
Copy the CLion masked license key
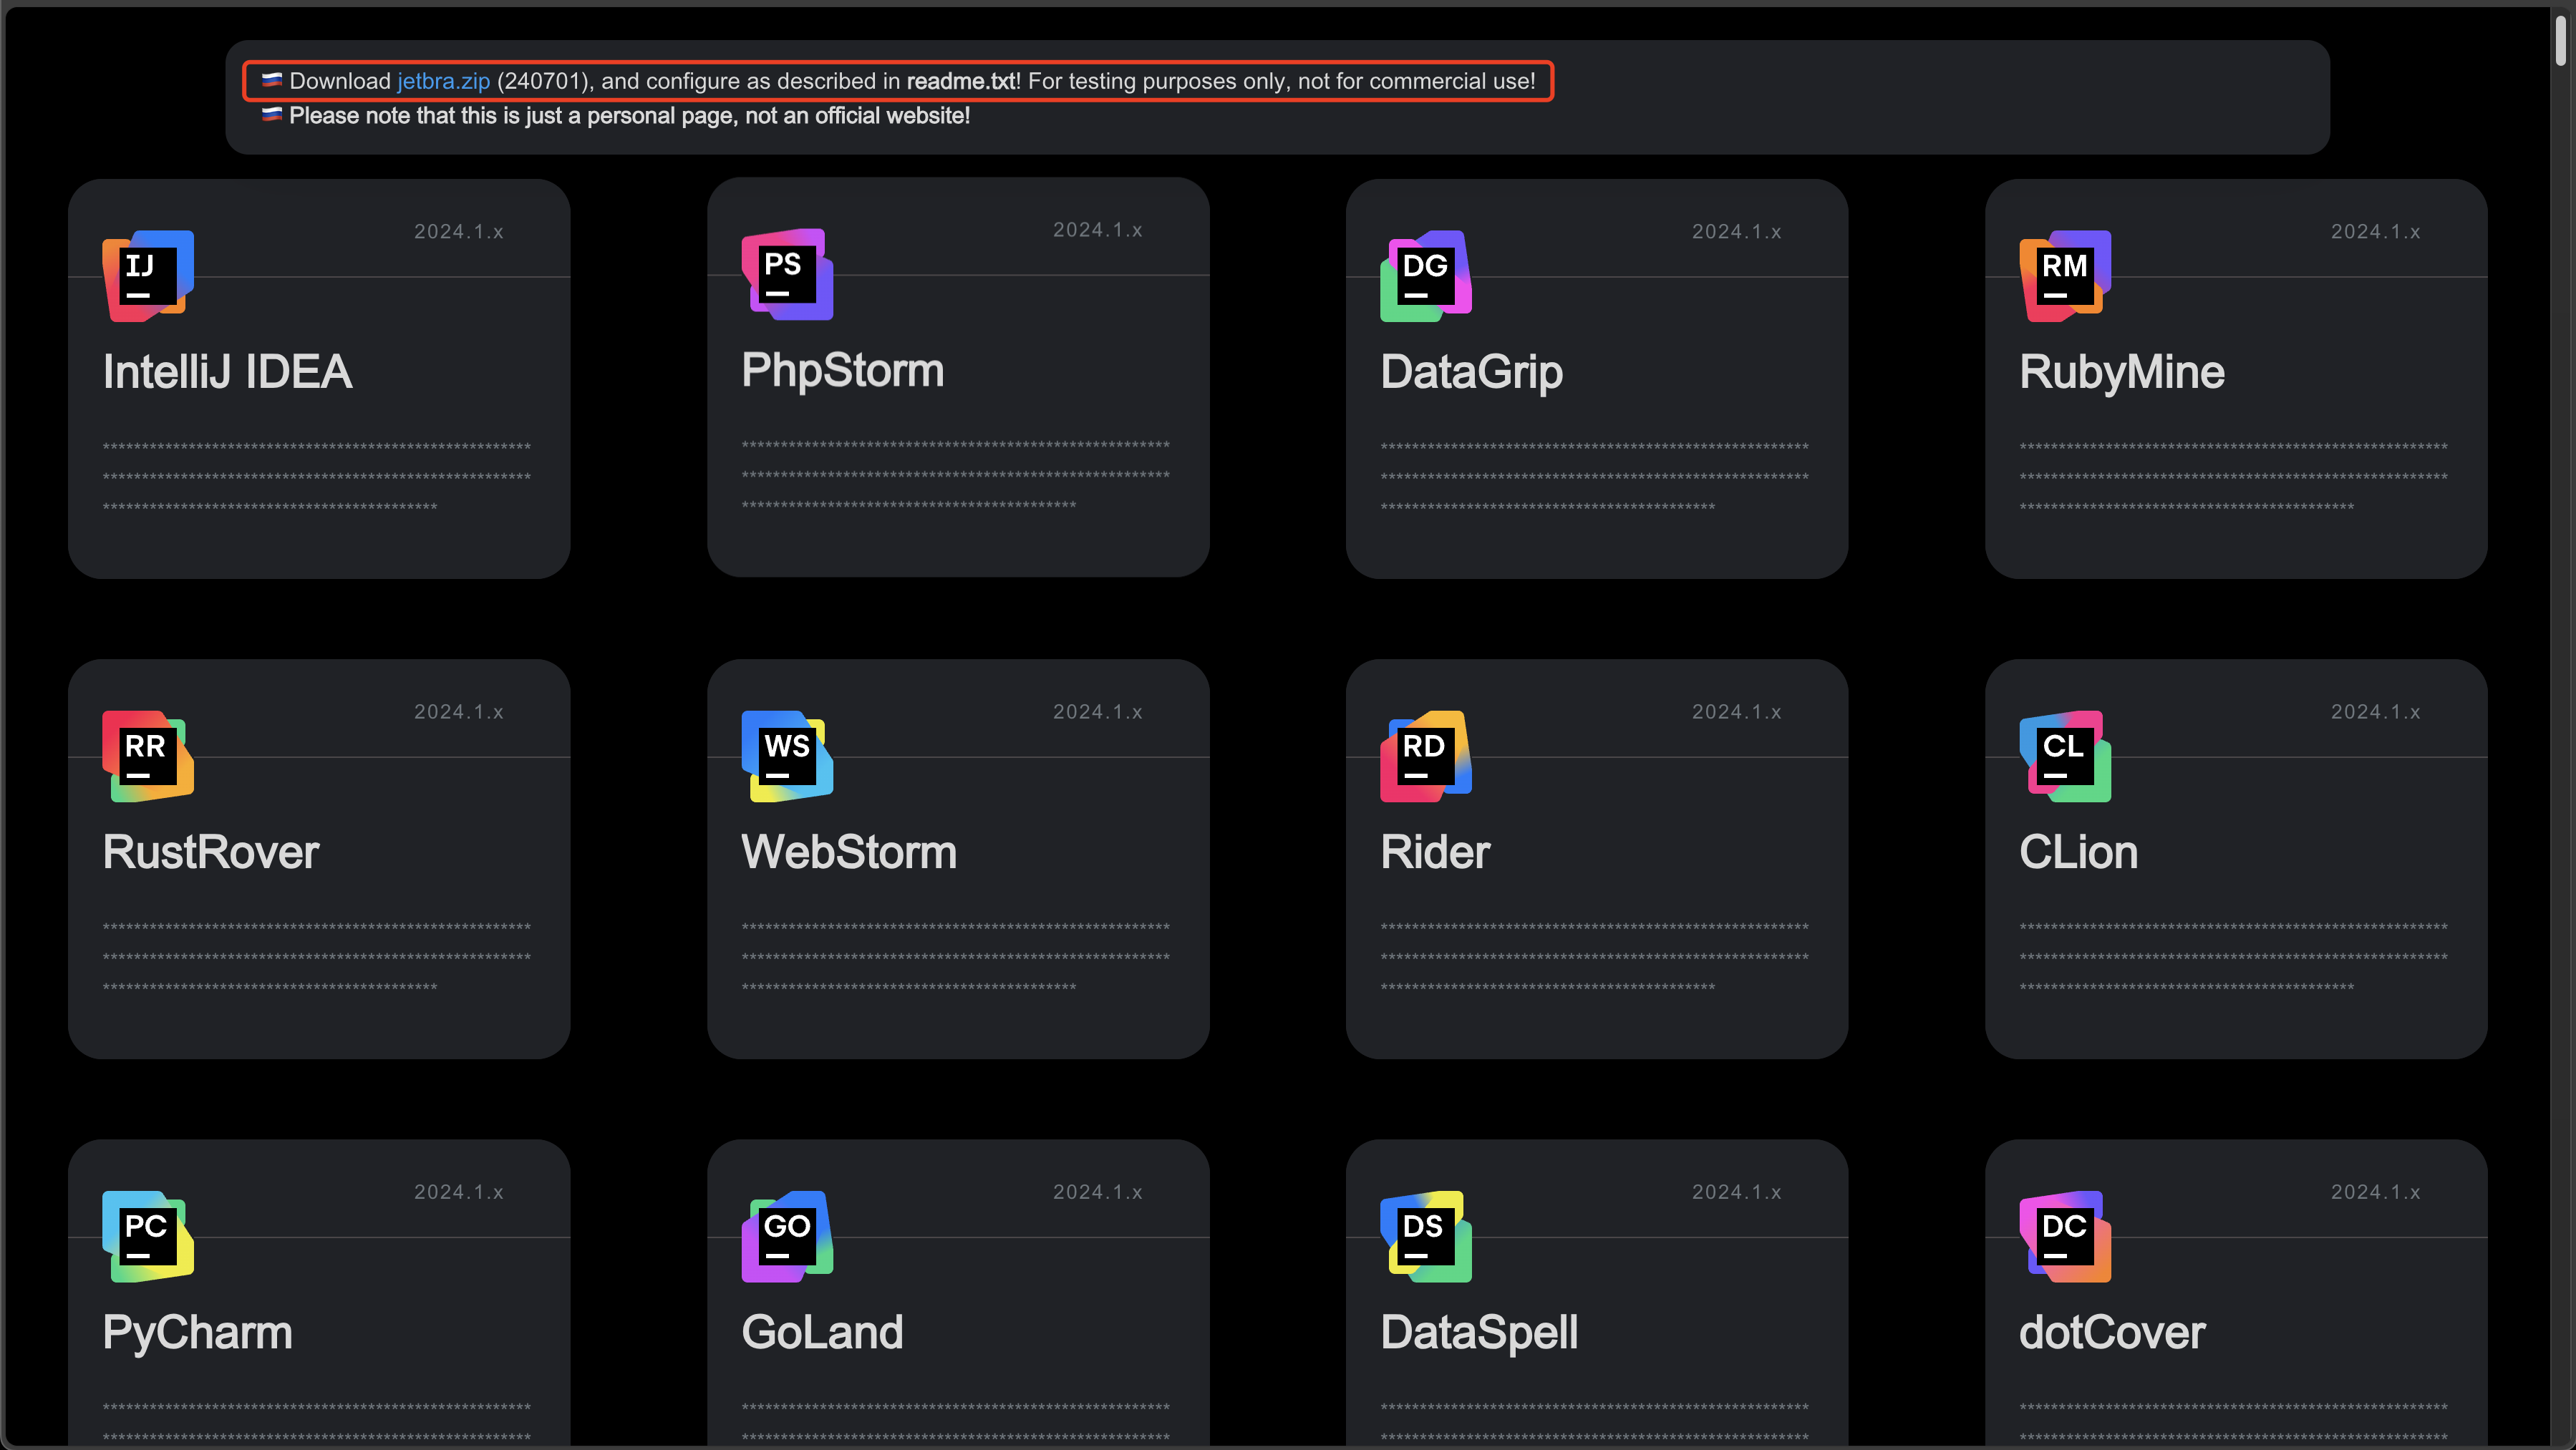pos(2233,958)
